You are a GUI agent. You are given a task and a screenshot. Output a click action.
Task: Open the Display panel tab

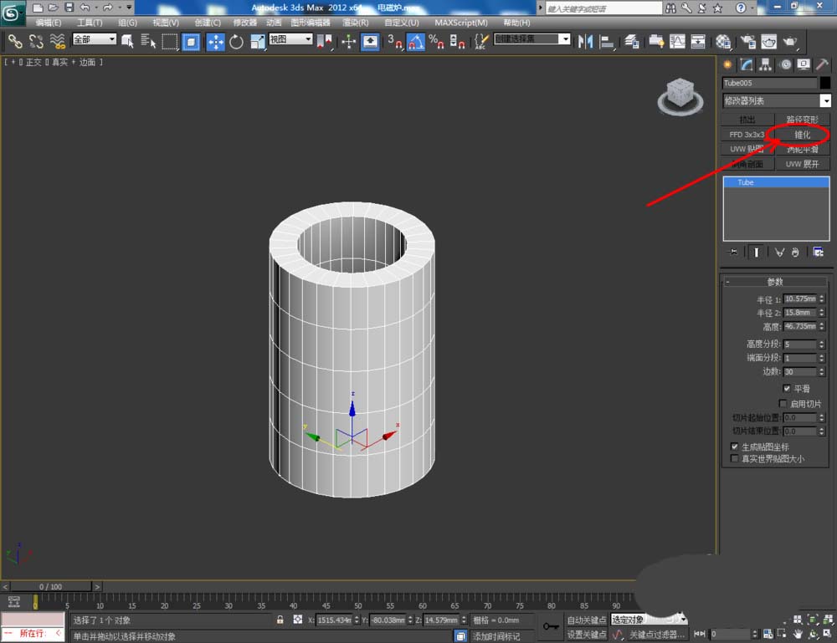click(802, 64)
